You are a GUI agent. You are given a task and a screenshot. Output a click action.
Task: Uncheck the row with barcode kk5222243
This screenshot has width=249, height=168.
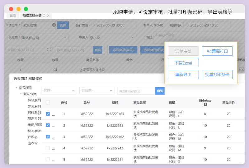tap(48, 125)
